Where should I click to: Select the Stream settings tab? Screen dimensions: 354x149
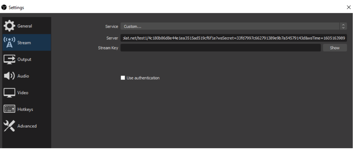27,43
